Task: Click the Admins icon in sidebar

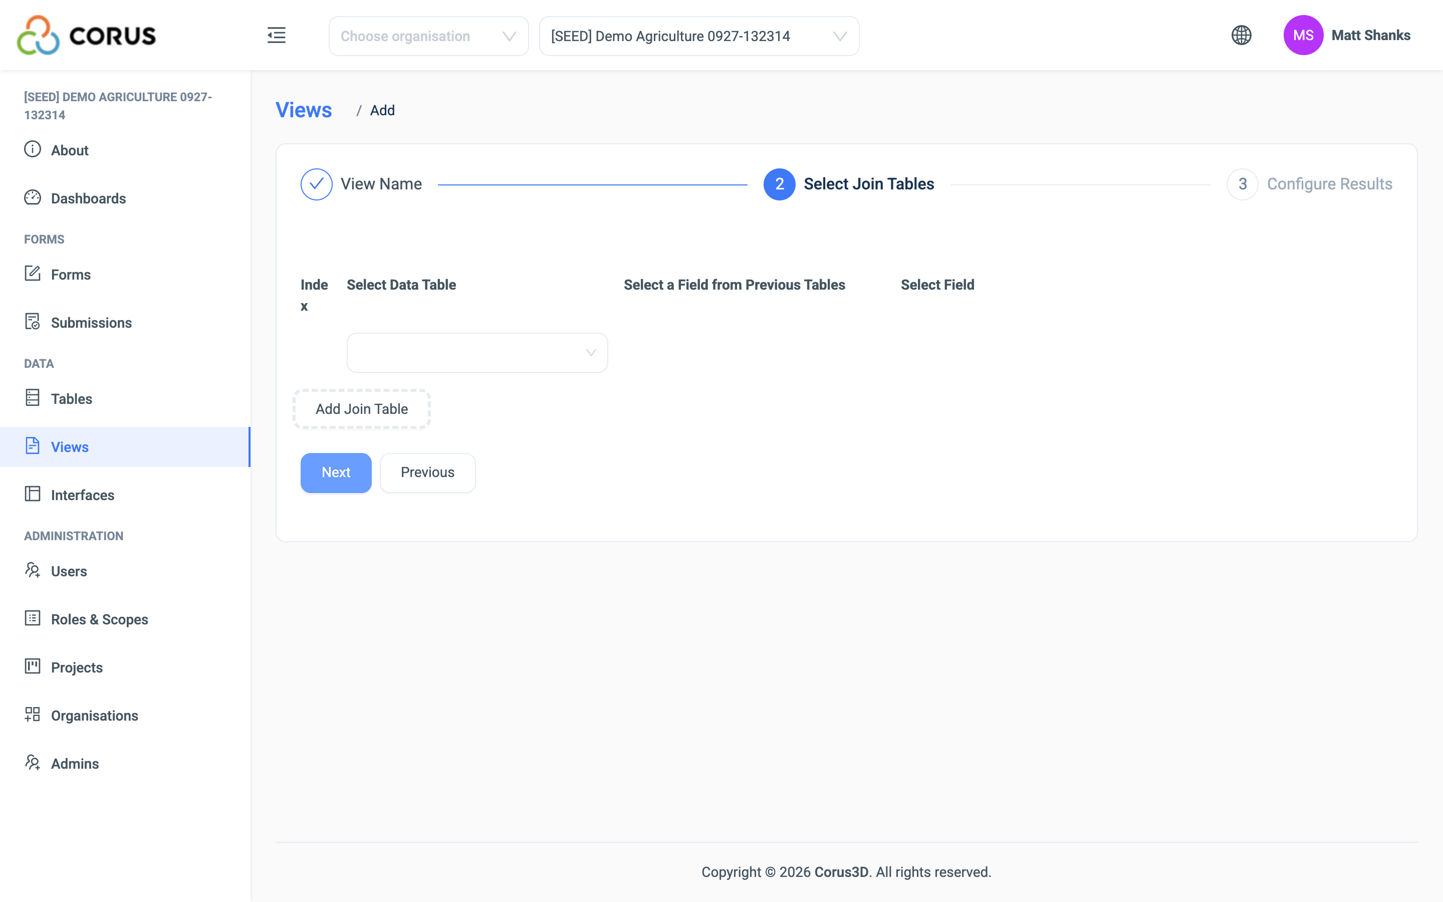Action: coord(33,763)
